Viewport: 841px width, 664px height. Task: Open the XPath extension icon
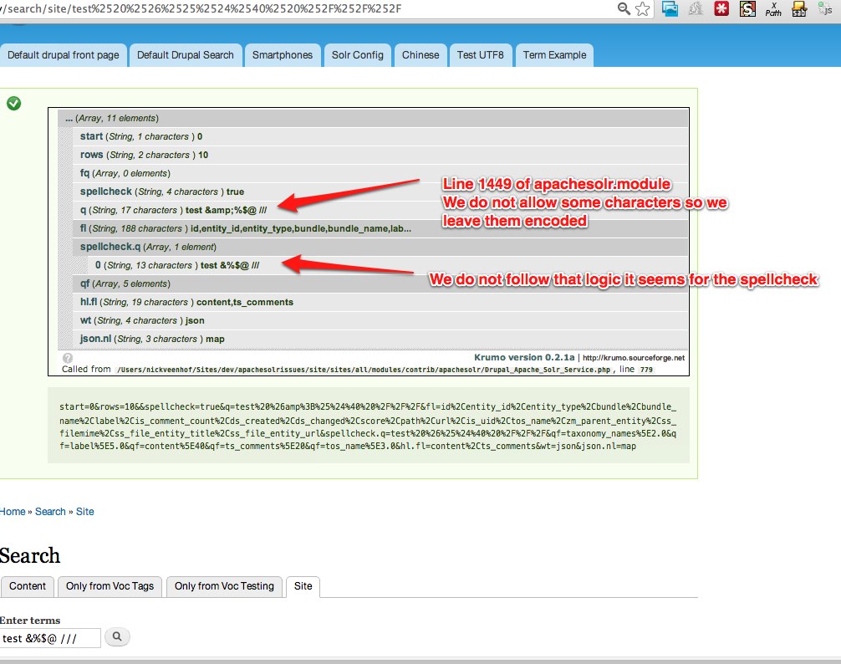pyautogui.click(x=773, y=11)
